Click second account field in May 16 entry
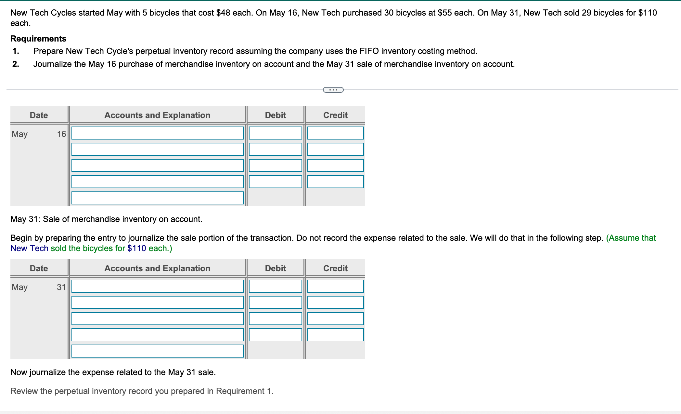This screenshot has height=414, width=681. [157, 149]
